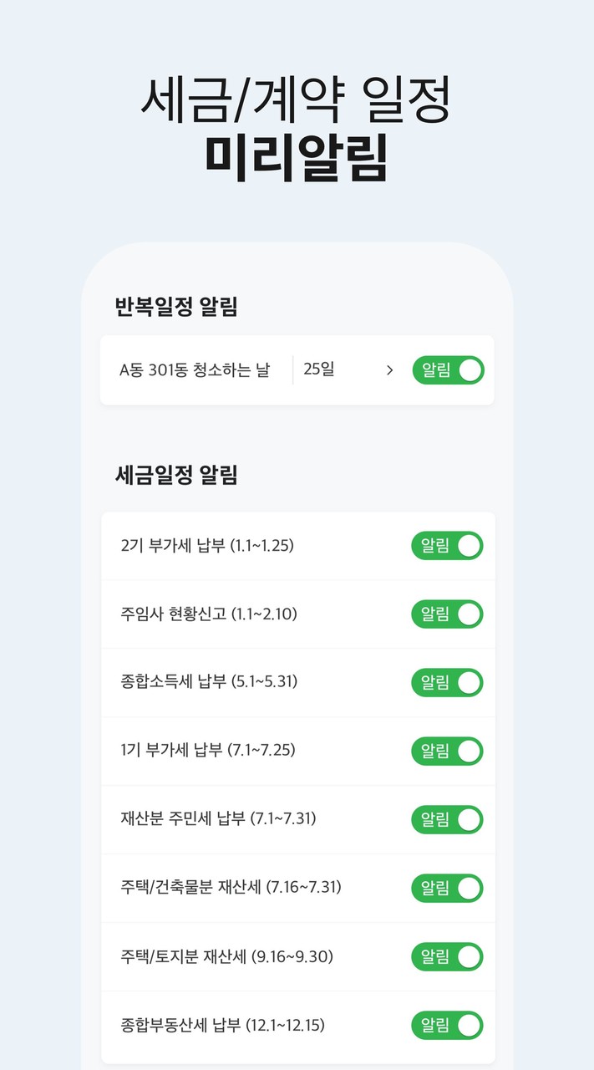
Task: Click the 미리알림 heading text
Action: (x=297, y=156)
